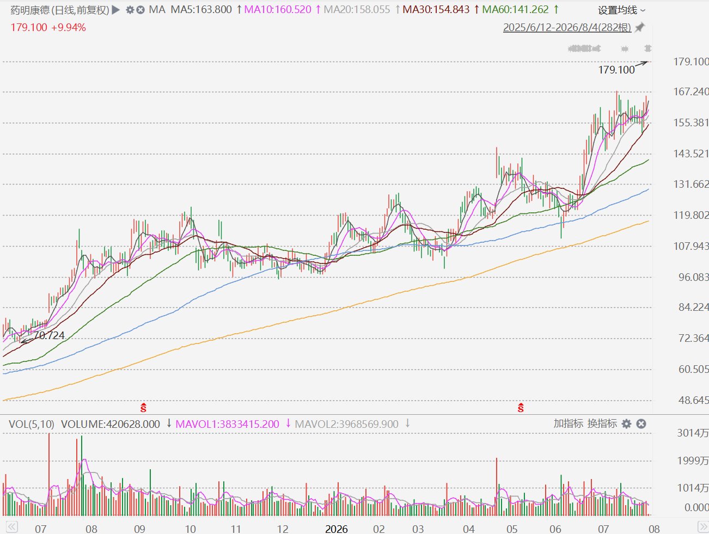Click the play arrow beside 药明康德 title
This screenshot has width=709, height=534.
click(x=116, y=10)
